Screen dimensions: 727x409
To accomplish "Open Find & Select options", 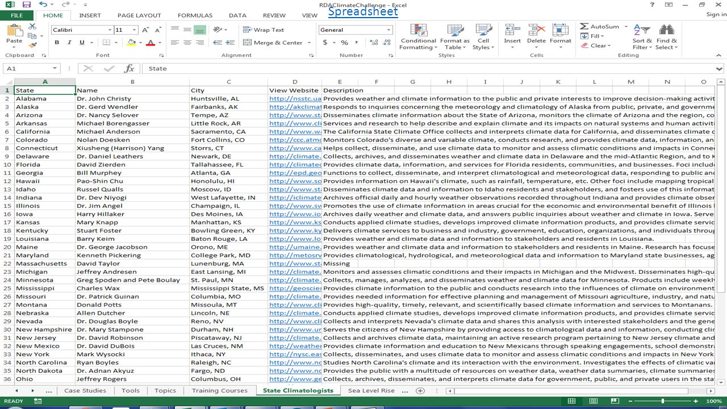I will click(667, 37).
